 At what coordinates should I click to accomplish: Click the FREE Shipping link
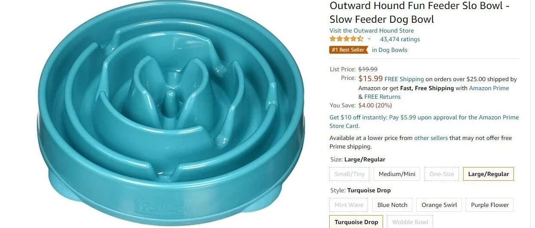click(404, 79)
